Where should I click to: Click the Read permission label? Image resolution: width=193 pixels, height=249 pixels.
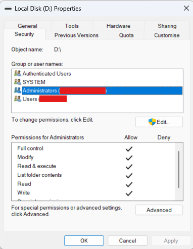pos(24,184)
